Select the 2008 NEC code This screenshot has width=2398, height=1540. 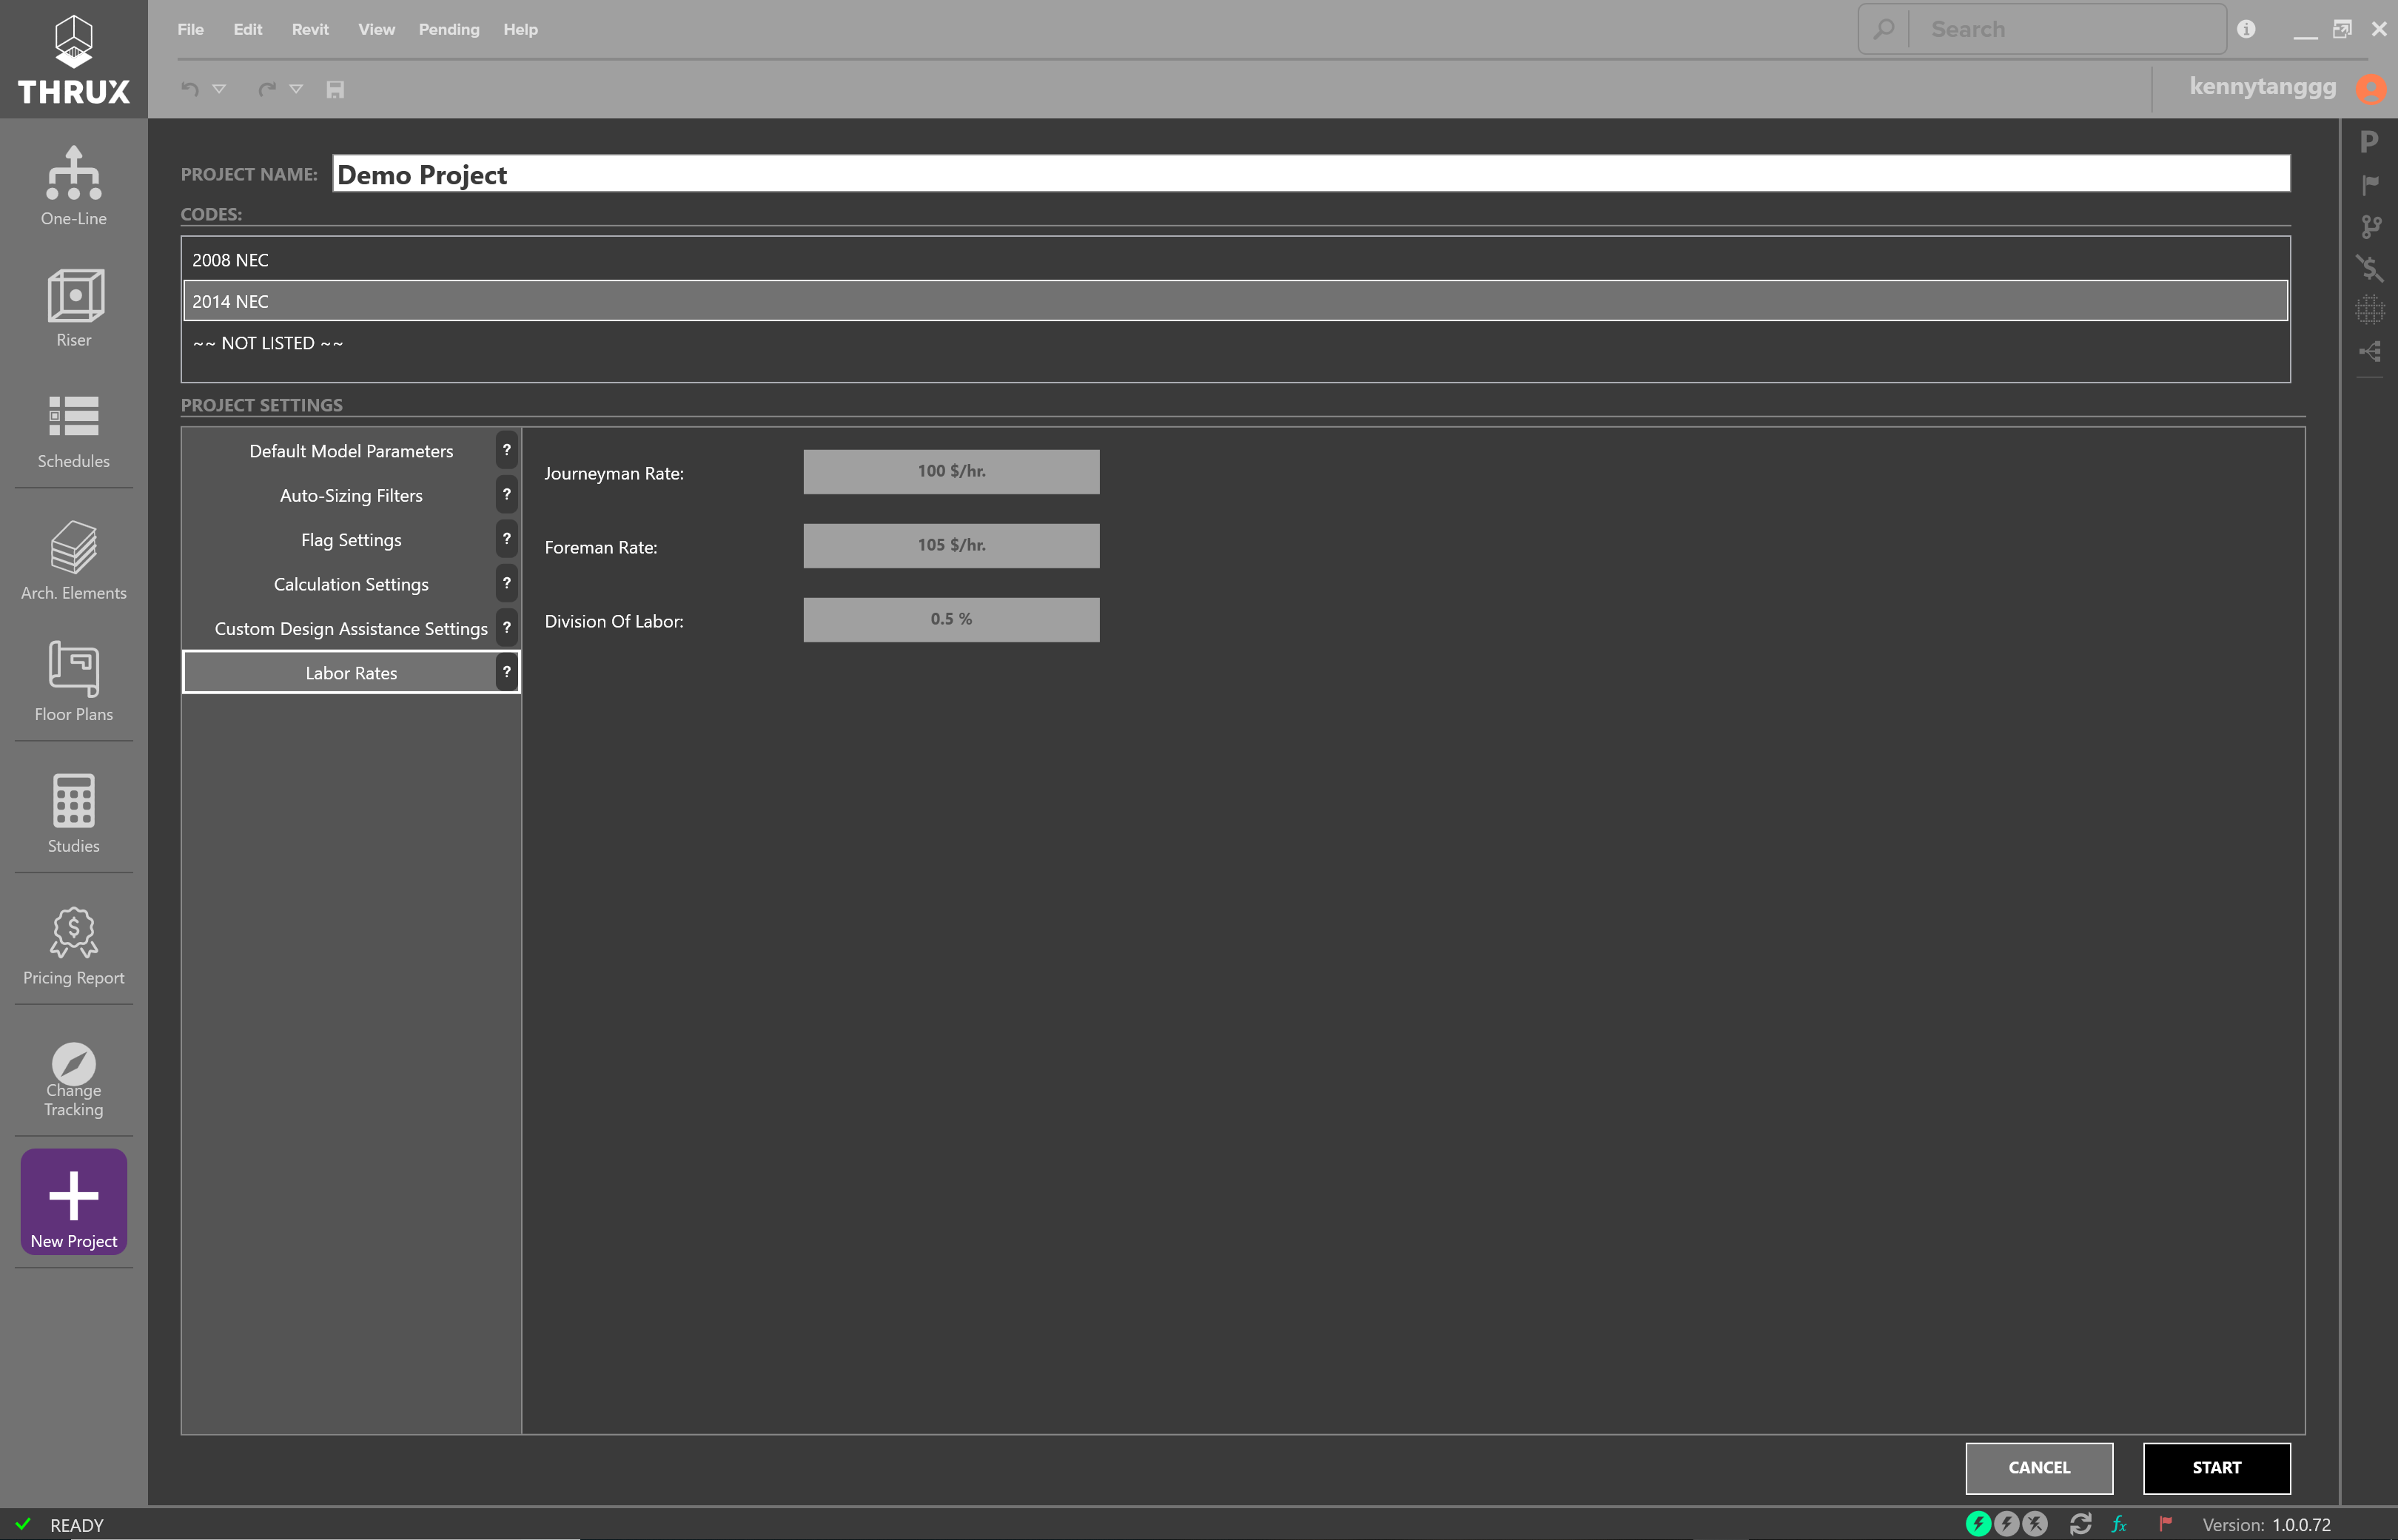click(1235, 260)
